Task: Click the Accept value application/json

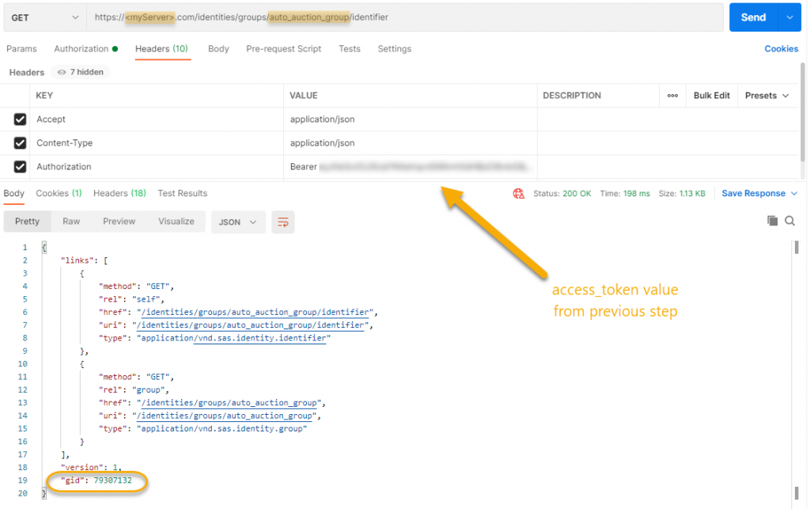Action: point(323,120)
